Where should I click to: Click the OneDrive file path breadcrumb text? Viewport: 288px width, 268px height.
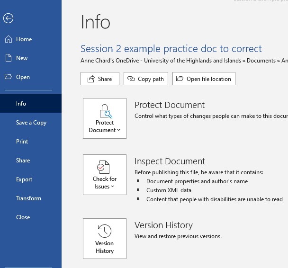point(184,61)
